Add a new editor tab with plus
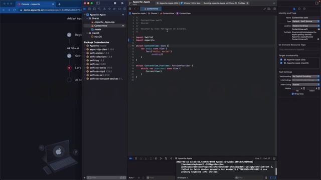The width and height of the screenshot is (321, 180). click(x=274, y=3)
